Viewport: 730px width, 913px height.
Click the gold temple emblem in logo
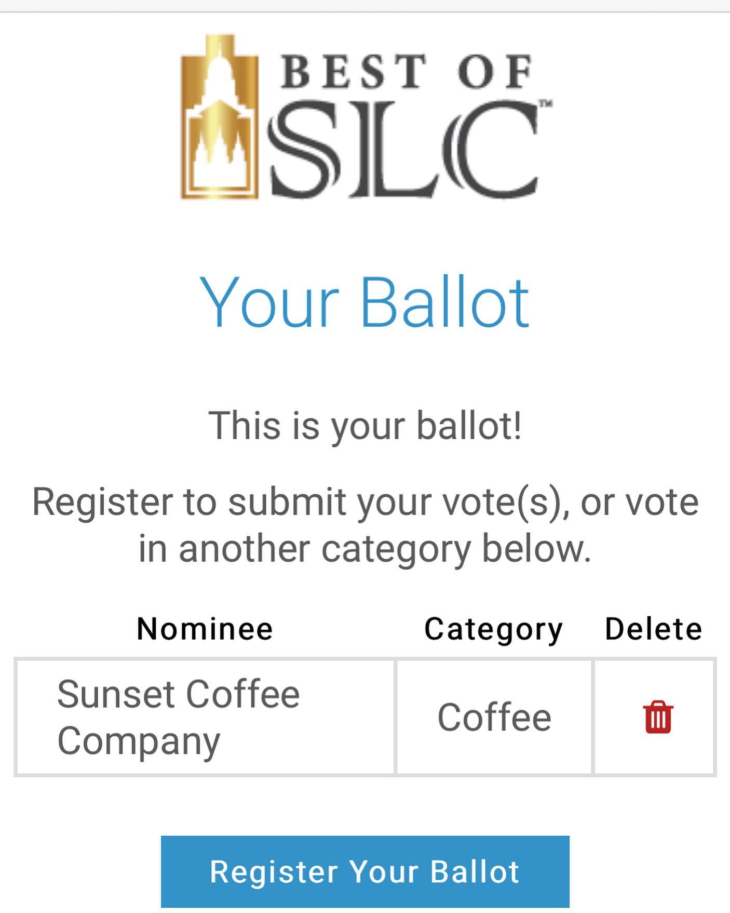click(x=219, y=118)
